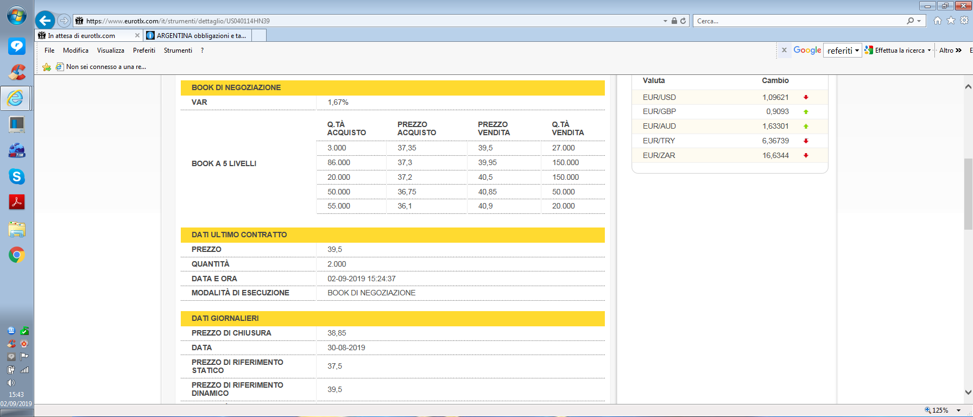Launch Google Chrome from taskbar

click(x=16, y=255)
